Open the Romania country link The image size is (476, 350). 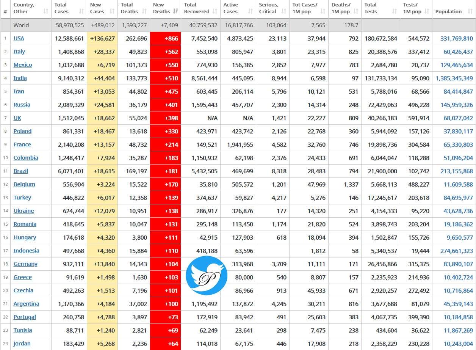point(25,224)
